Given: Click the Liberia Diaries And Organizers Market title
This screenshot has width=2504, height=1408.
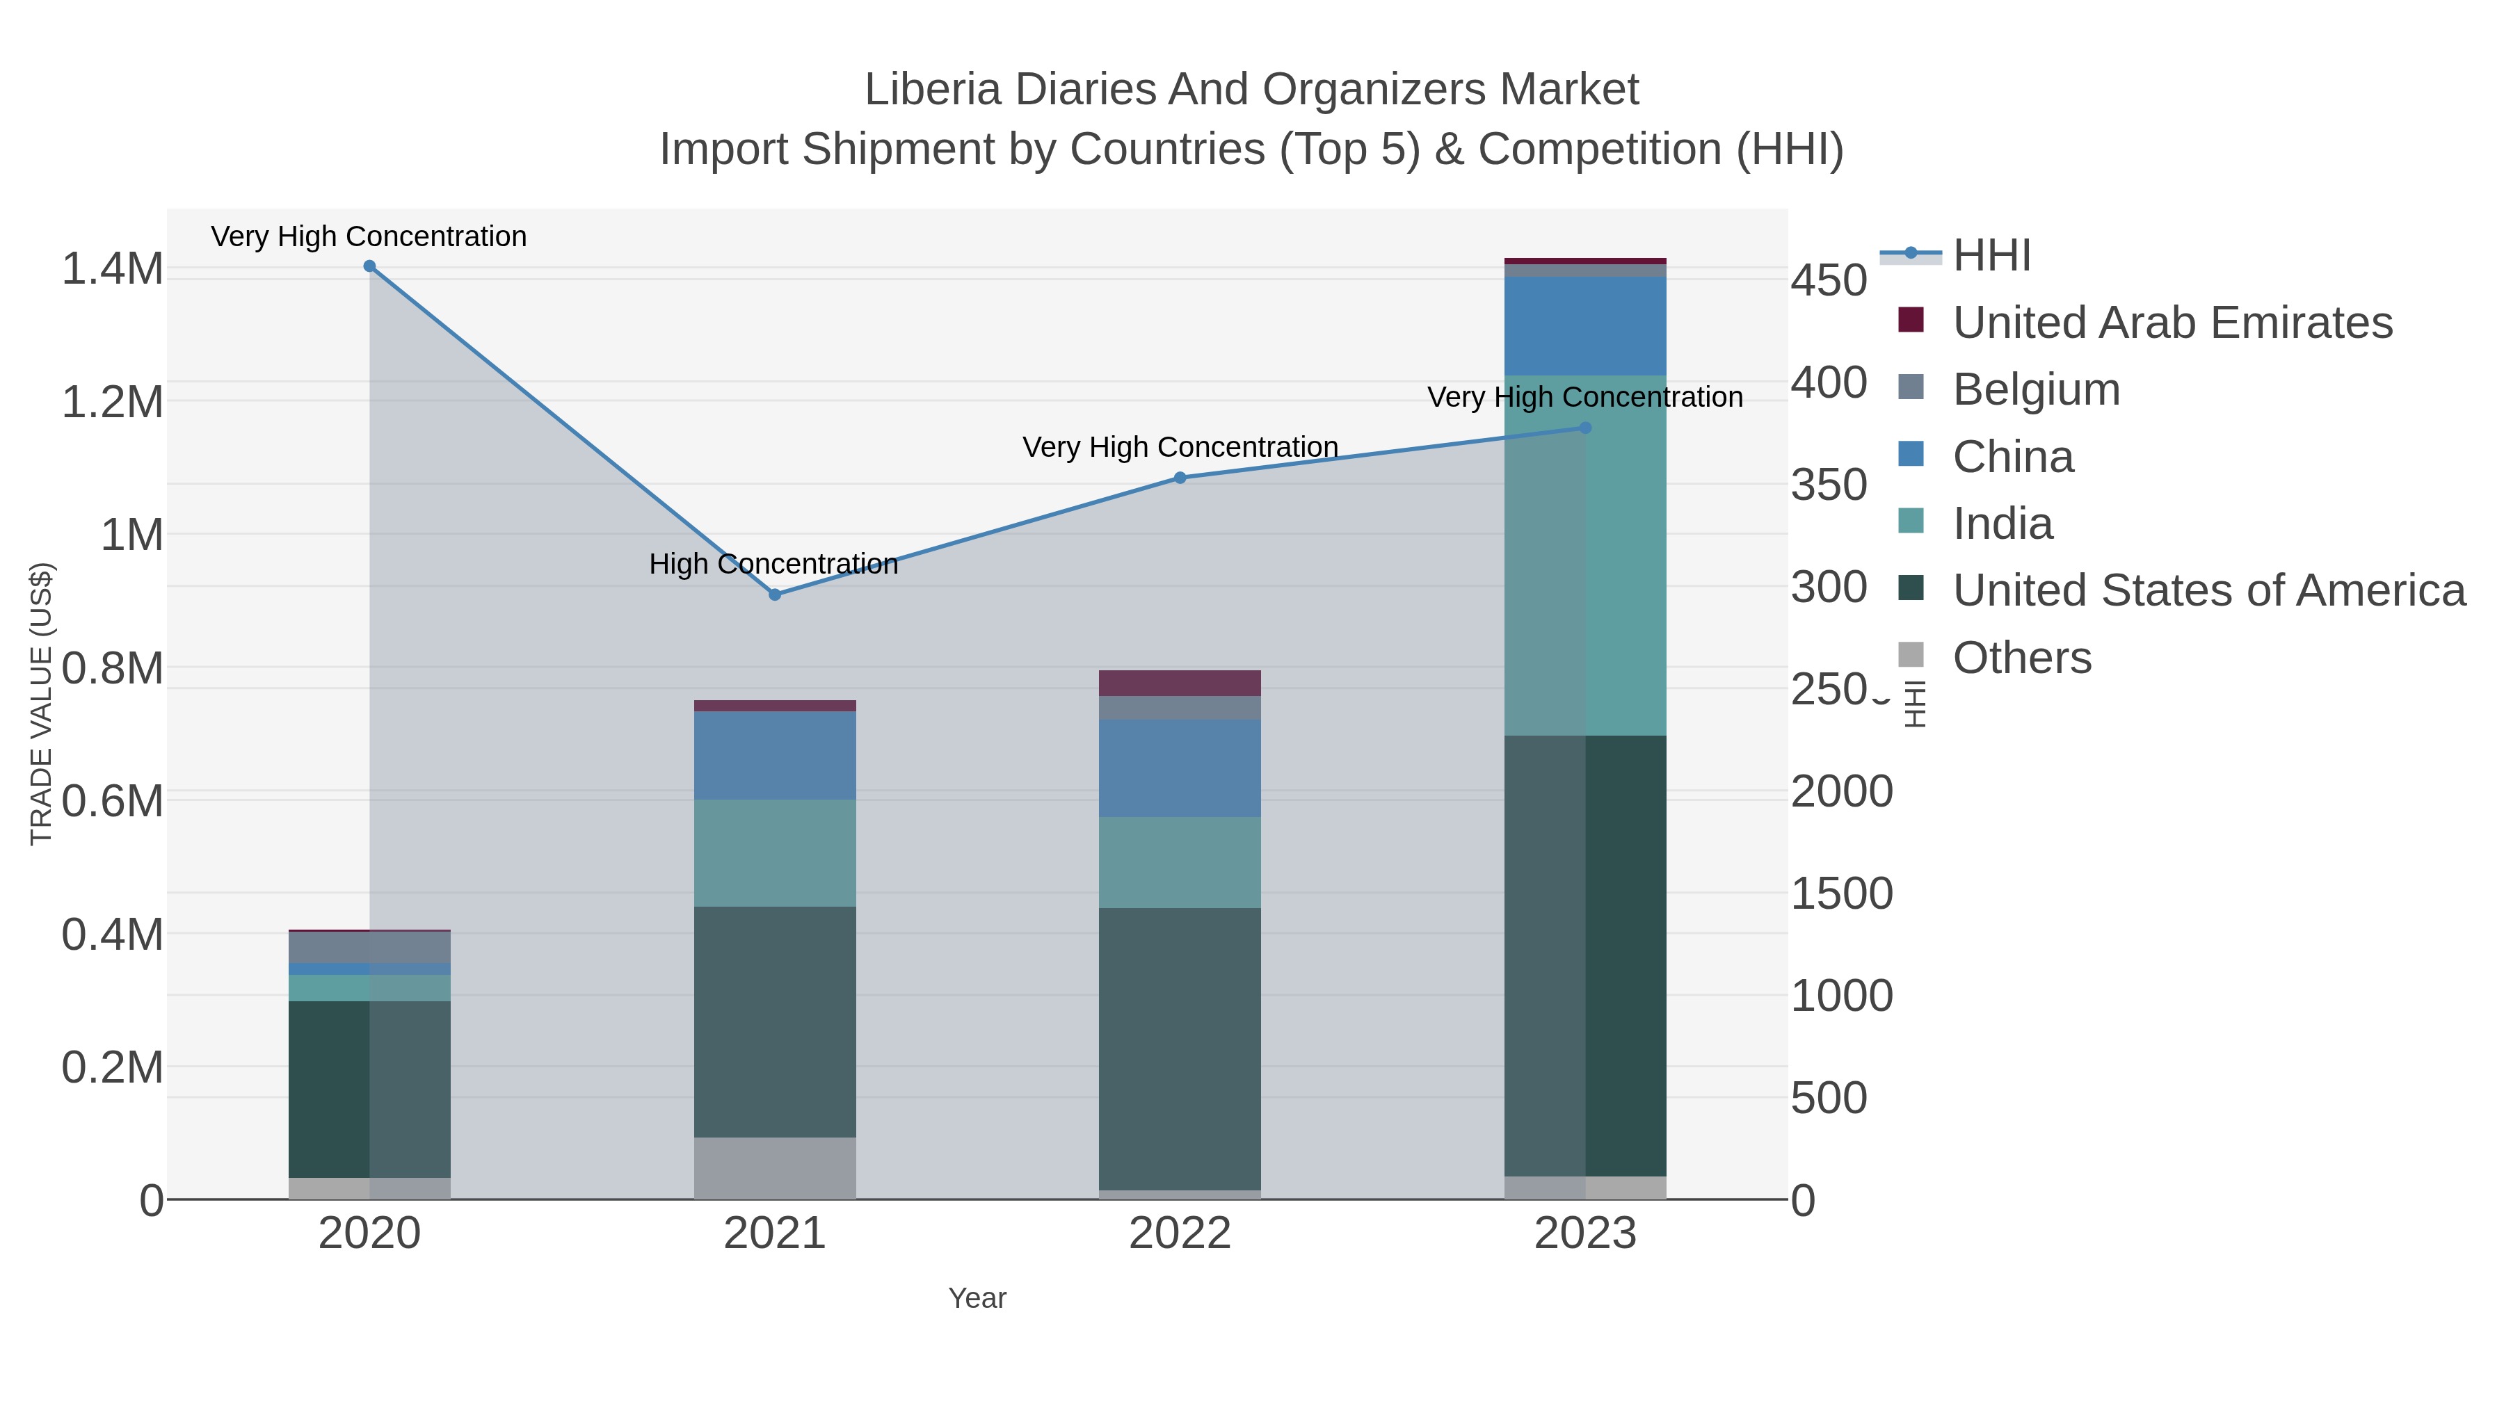Looking at the screenshot, I should 1252,90.
